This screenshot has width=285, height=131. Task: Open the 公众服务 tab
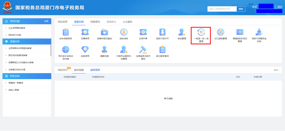tap(128, 22)
